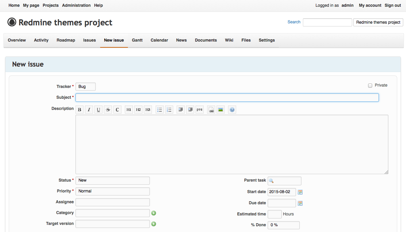Viewport: 406px width, 232px height.
Task: Open the Projects link in top menu
Action: pos(51,5)
